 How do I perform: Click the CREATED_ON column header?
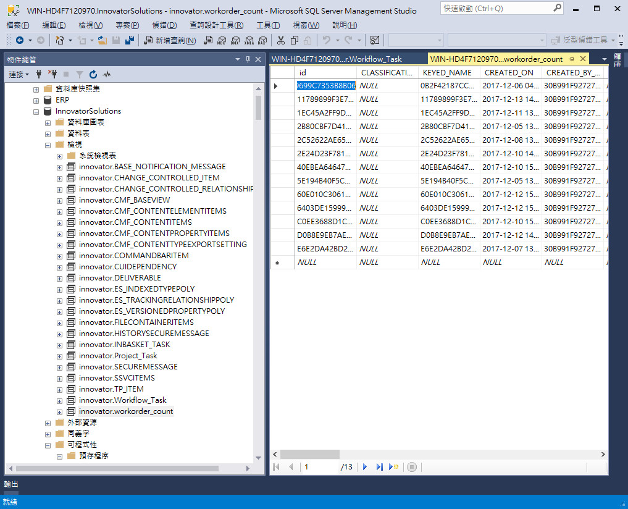click(x=511, y=72)
